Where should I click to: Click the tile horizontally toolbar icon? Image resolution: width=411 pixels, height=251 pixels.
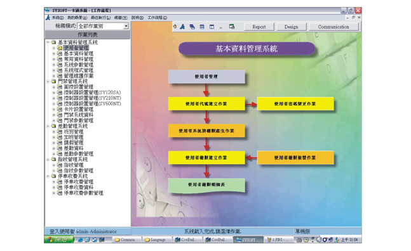pyautogui.click(x=202, y=27)
